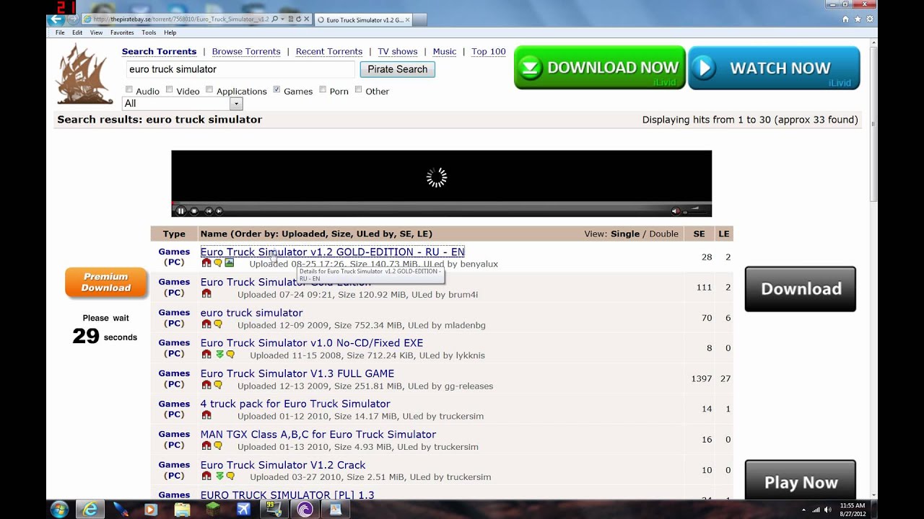The height and width of the screenshot is (519, 924).
Task: Click the Pirate Bay ship logo
Action: pyautogui.click(x=85, y=74)
